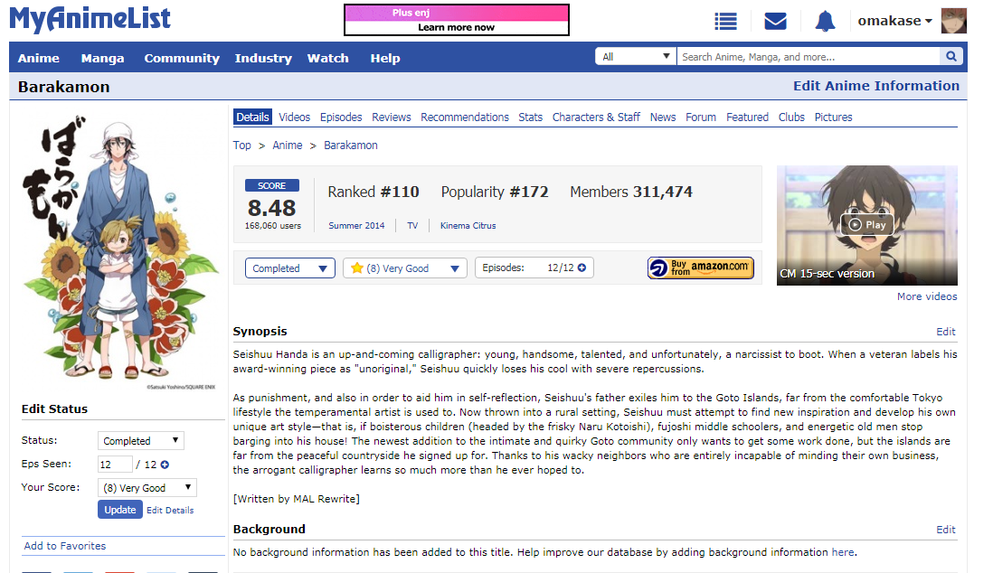Image resolution: width=993 pixels, height=573 pixels.
Task: Increment episodes with plus icon beside 12/12
Action: [x=582, y=268]
